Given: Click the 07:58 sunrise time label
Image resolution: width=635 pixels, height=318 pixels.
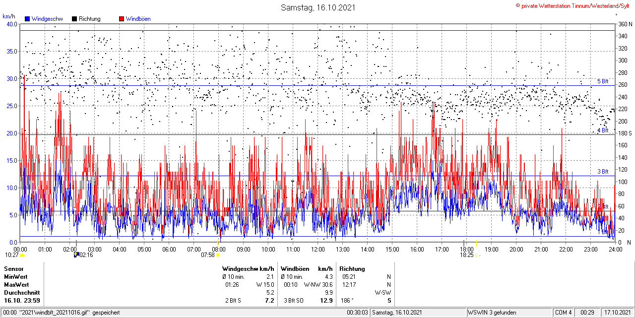Looking at the screenshot, I should point(208,255).
